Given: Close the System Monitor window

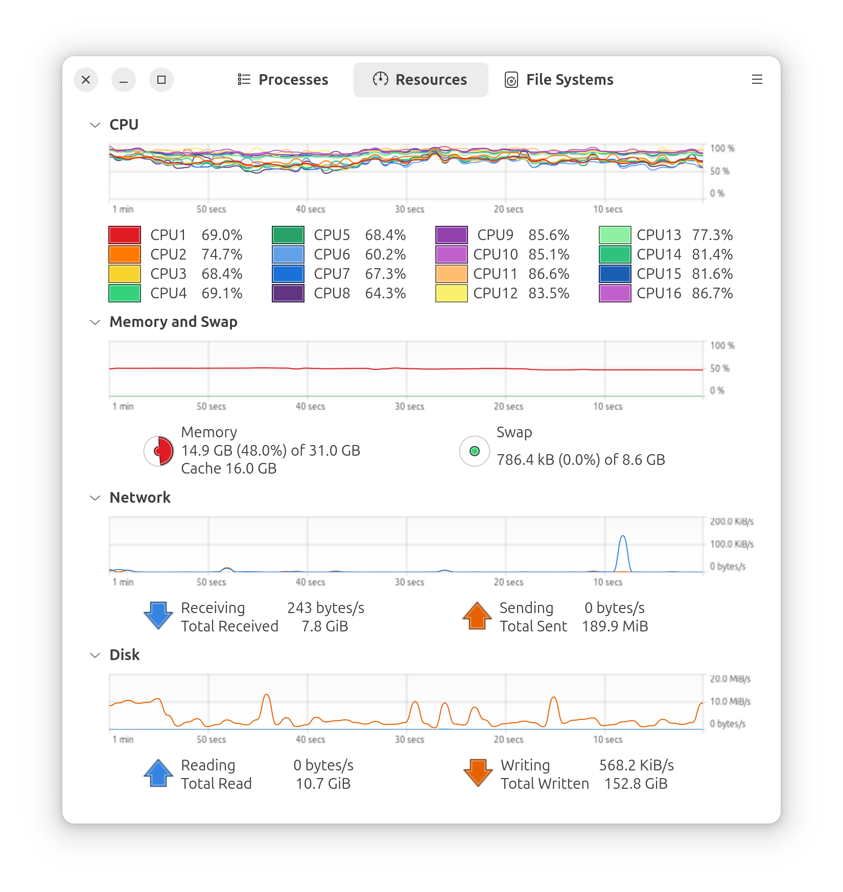Looking at the screenshot, I should click(86, 80).
